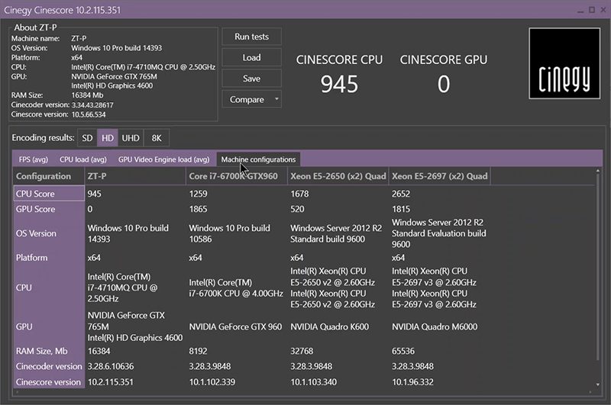Click GPU score value 1815
611x405 pixels.
click(401, 209)
